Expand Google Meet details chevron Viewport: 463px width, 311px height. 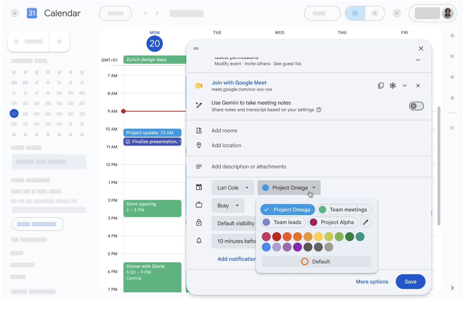tap(404, 86)
